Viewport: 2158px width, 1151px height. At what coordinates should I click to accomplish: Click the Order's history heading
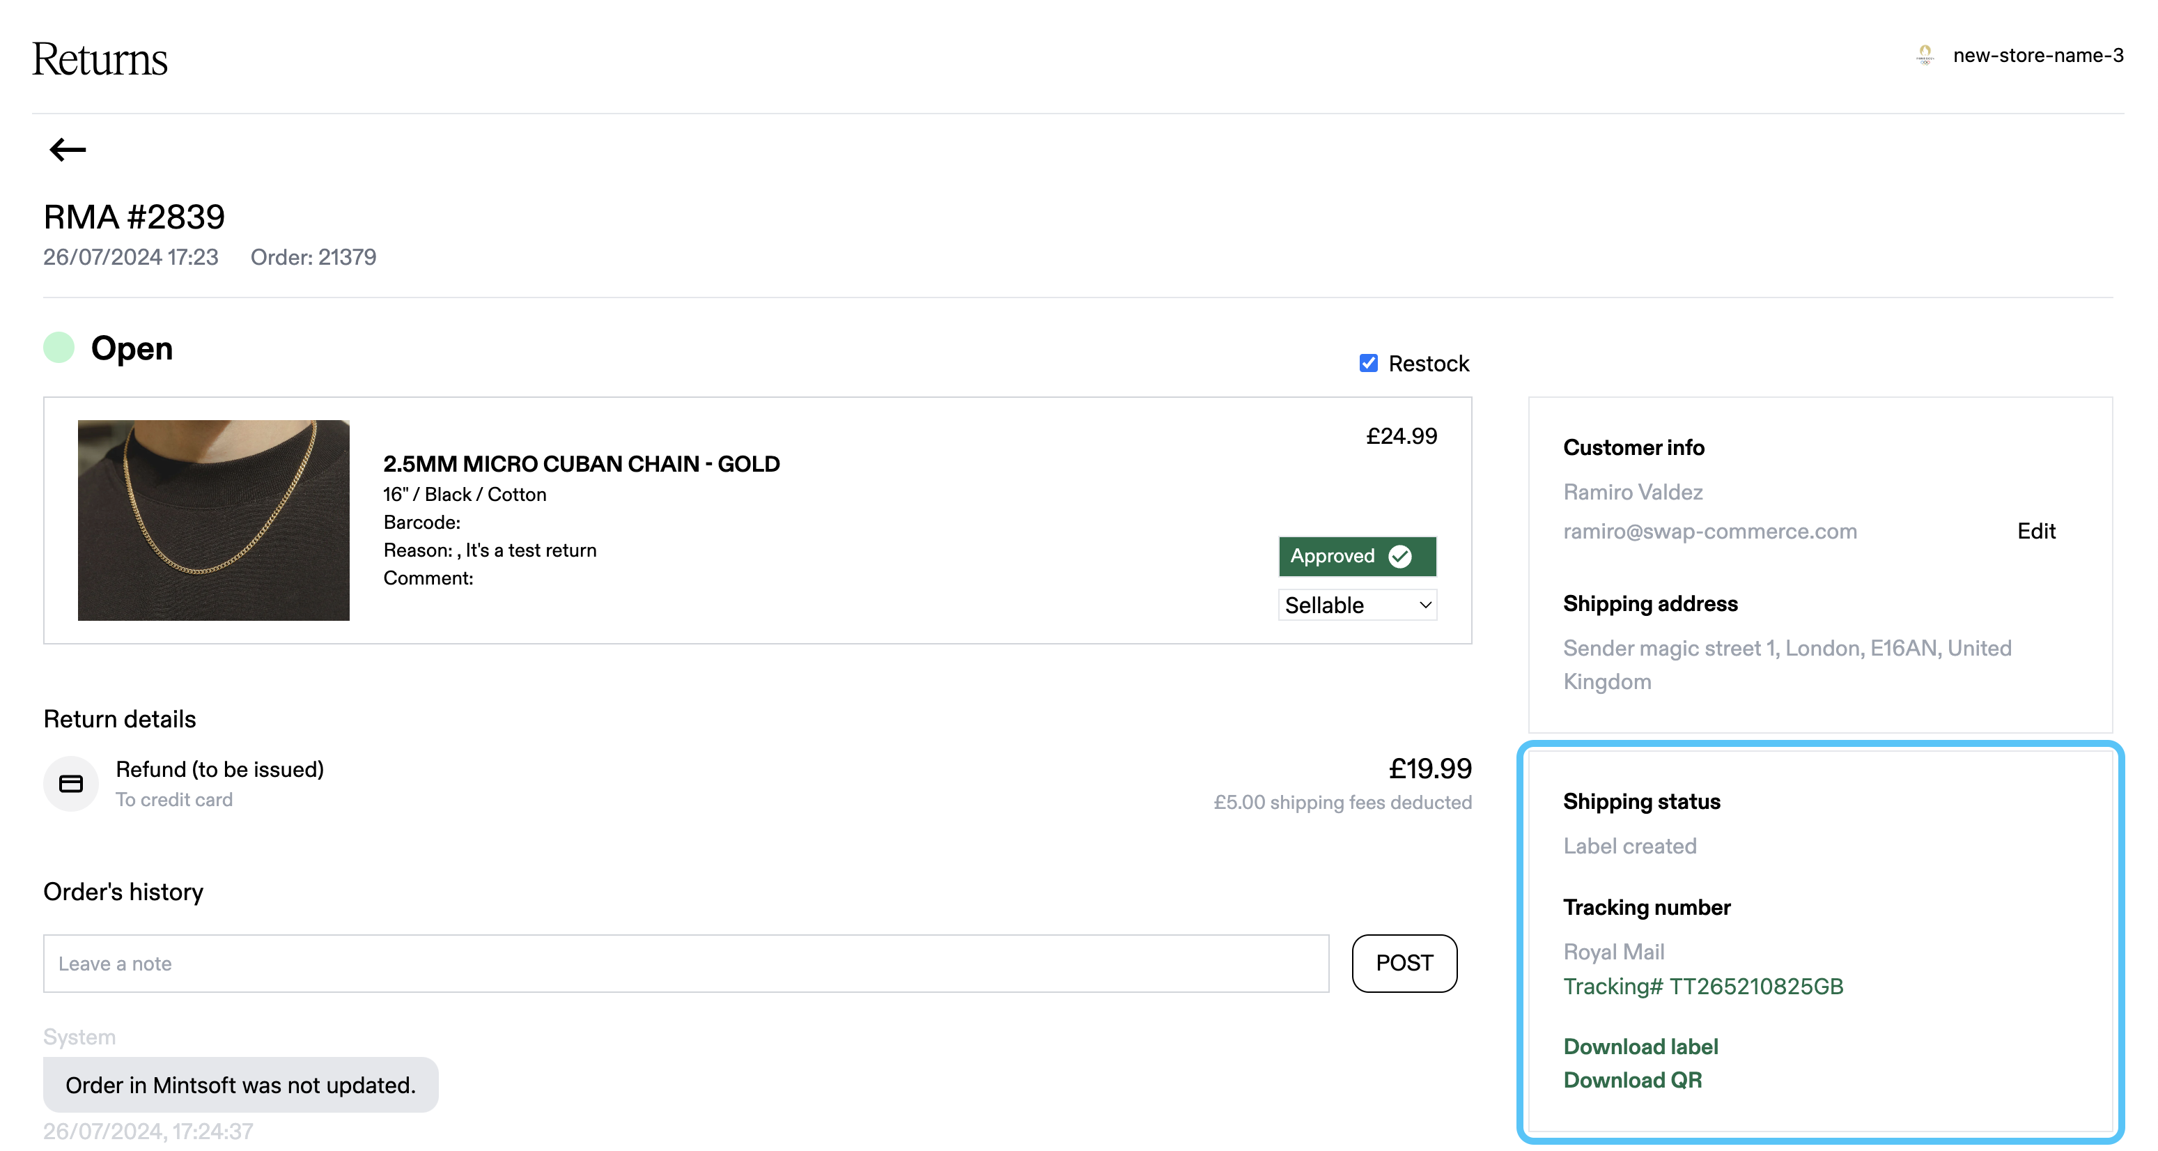tap(123, 891)
